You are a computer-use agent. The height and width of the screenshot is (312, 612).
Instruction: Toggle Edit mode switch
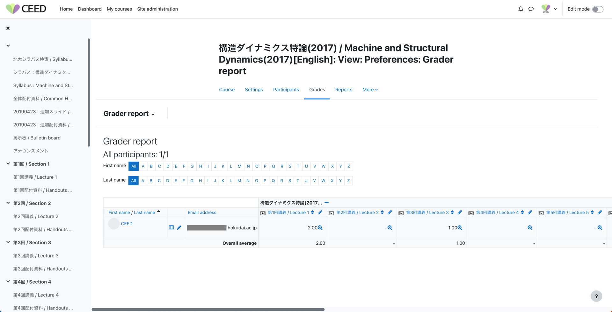(x=597, y=9)
